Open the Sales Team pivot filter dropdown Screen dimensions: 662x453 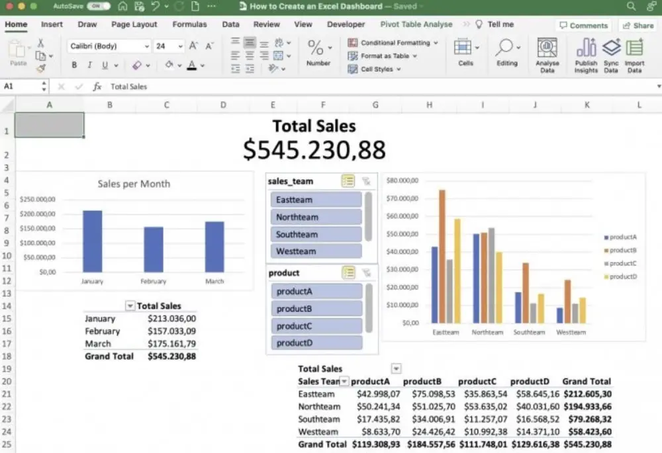(x=344, y=382)
